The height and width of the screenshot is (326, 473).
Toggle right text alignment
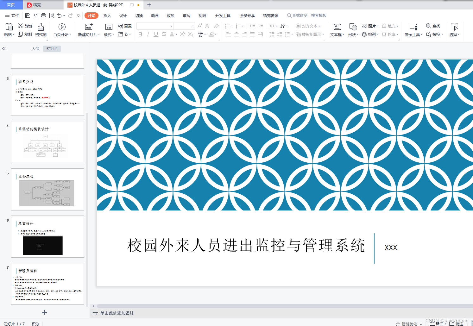click(x=244, y=34)
